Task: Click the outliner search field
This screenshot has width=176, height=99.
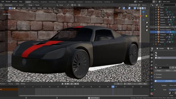Action: pos(168,5)
